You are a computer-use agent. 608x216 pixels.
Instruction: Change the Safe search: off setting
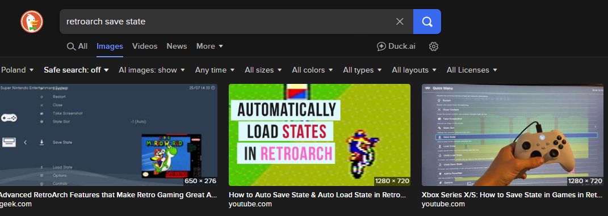pyautogui.click(x=76, y=70)
